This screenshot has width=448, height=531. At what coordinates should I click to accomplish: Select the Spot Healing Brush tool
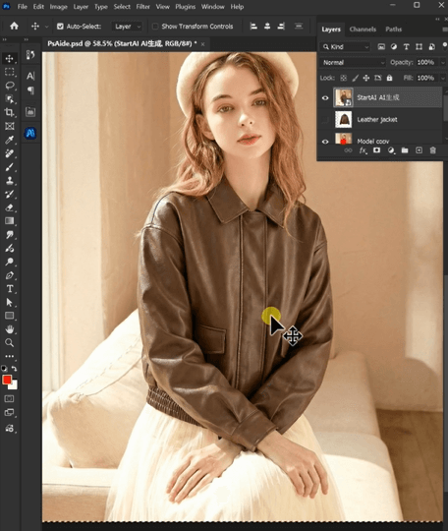(9, 153)
